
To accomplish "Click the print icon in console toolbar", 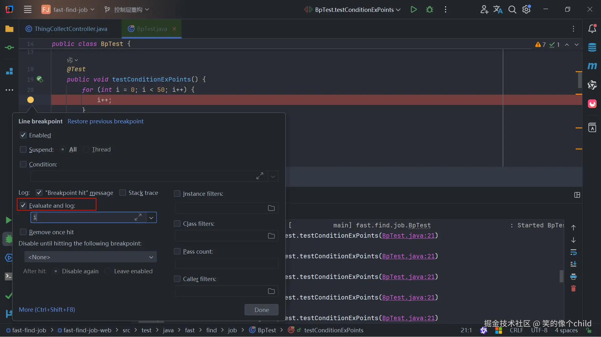I will (x=573, y=277).
